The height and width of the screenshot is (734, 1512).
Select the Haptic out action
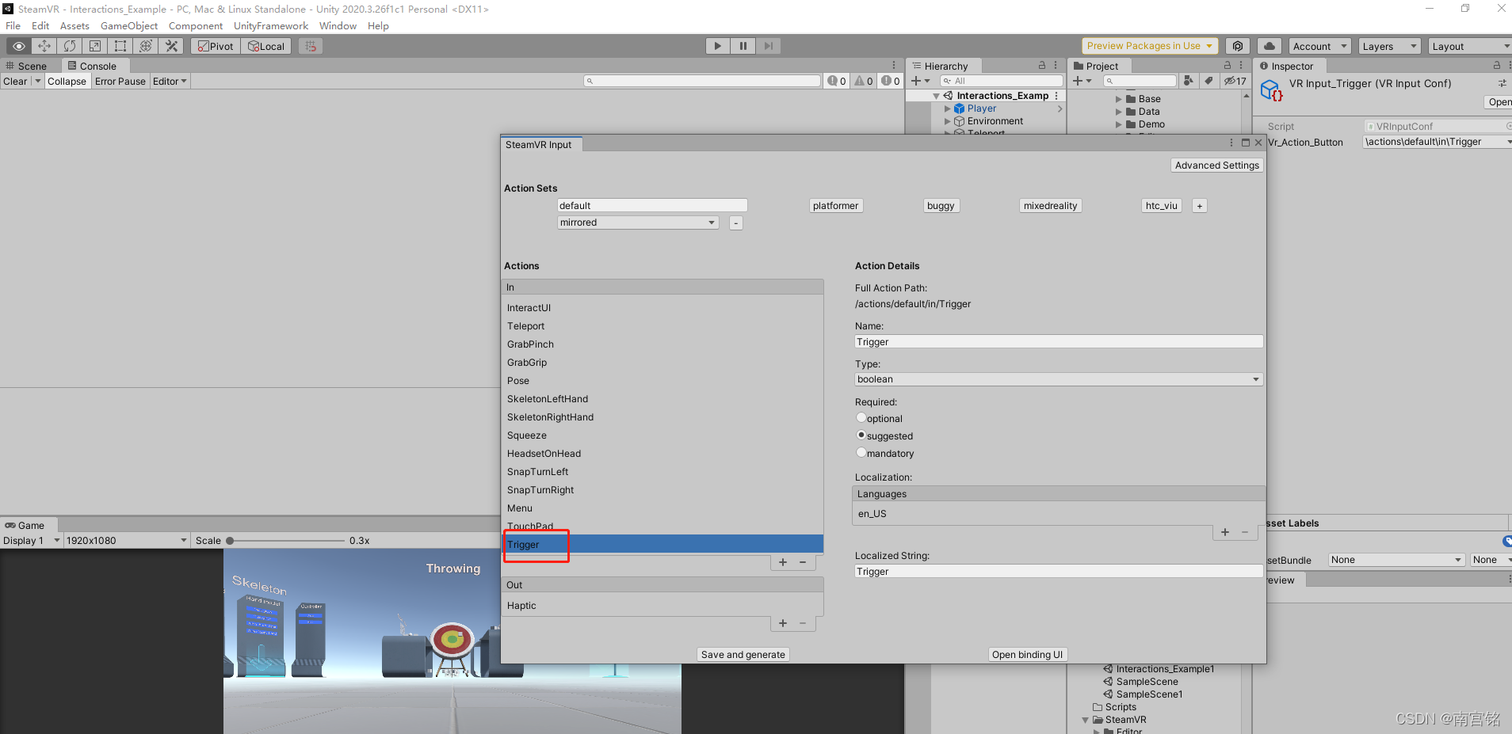pyautogui.click(x=662, y=606)
